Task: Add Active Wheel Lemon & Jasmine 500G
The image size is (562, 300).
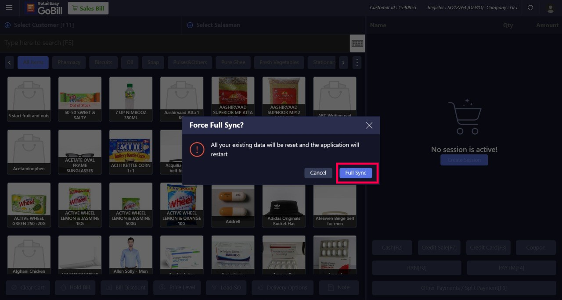Action: point(131,205)
